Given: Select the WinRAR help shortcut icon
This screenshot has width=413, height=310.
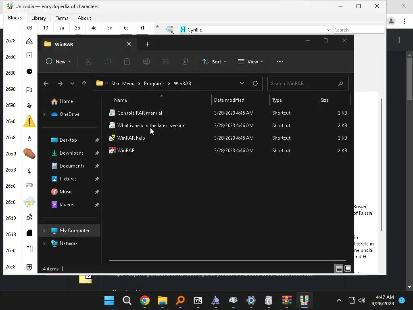Looking at the screenshot, I should (x=112, y=138).
